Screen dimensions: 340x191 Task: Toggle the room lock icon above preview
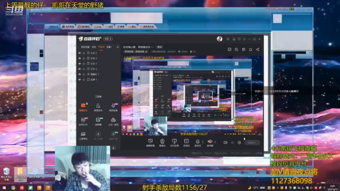236,49
